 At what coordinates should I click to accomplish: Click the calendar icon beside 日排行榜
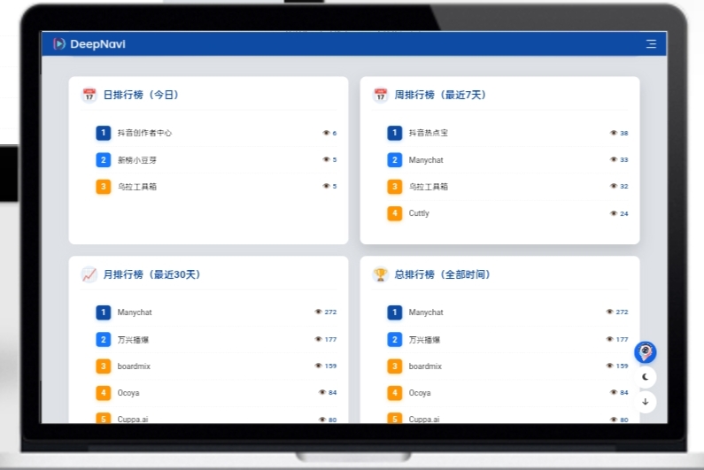(x=89, y=95)
